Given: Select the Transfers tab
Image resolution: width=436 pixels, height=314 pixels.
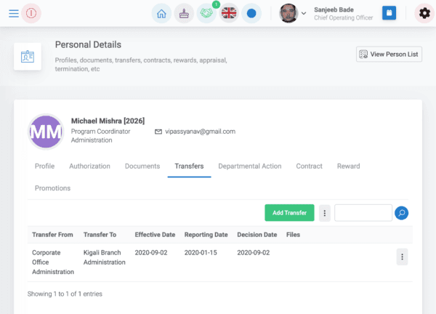Looking at the screenshot, I should point(189,166).
